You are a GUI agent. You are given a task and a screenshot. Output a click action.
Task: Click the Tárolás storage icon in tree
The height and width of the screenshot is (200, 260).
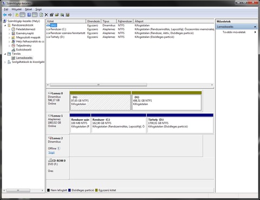pos(9,54)
